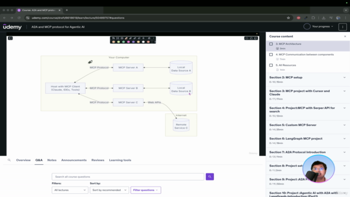Open the Announcements tab
The width and height of the screenshot is (350, 197).
pos(74,160)
